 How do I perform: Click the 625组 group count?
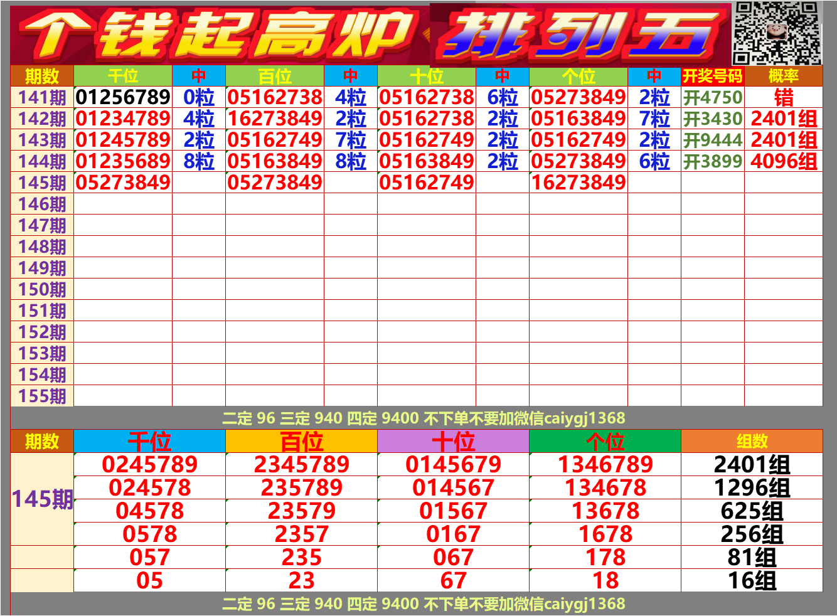pos(752,511)
